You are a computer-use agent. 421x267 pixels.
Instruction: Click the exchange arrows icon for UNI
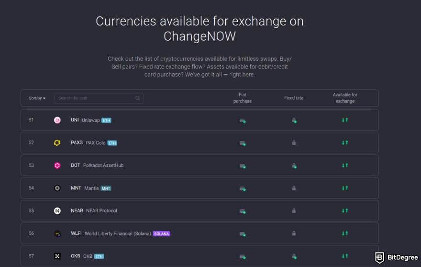(x=345, y=120)
